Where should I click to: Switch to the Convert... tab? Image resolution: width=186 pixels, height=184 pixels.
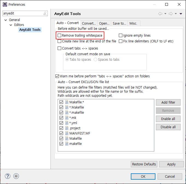[x=89, y=24]
